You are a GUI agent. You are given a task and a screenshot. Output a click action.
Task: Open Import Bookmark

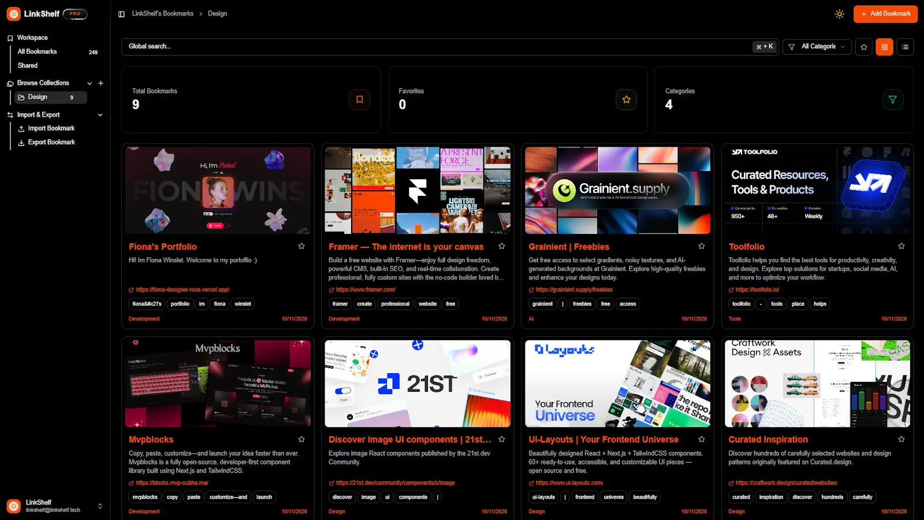click(x=46, y=128)
